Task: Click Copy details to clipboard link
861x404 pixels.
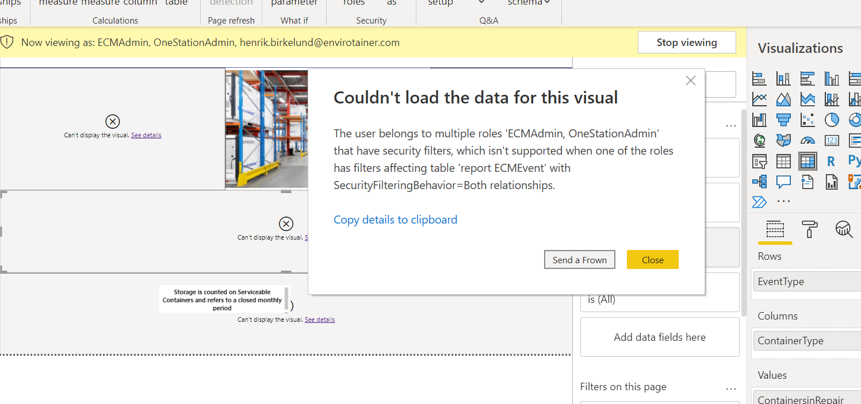Action: 395,220
